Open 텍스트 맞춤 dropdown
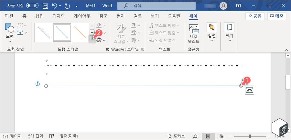Viewport: 291px width, 140px height. [164, 33]
